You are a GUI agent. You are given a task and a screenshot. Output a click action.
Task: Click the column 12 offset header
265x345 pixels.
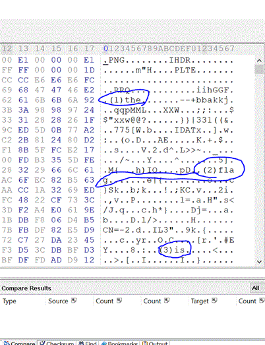coord(7,48)
